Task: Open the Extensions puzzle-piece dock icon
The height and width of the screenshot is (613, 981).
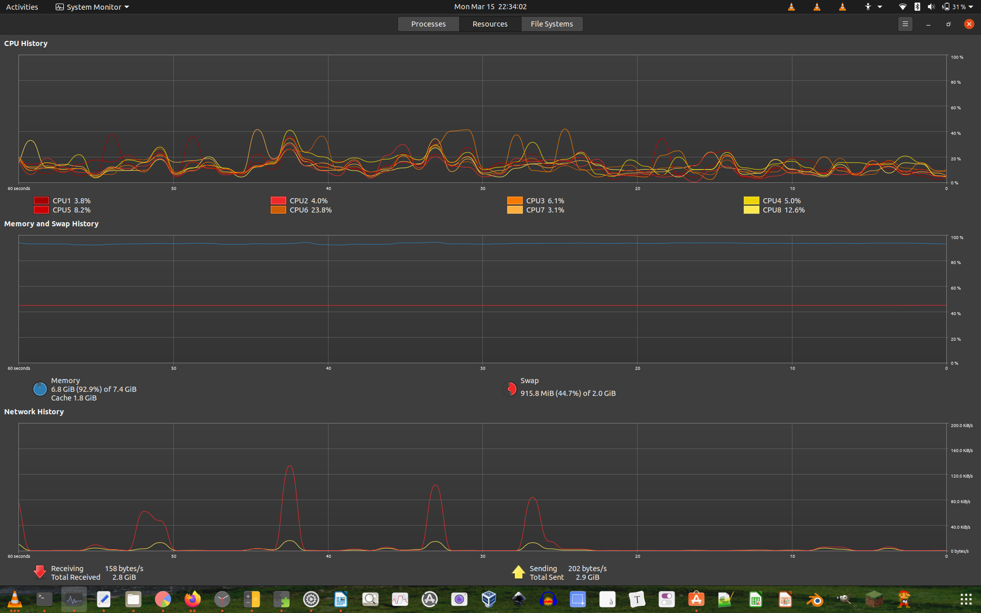Action: pos(282,599)
